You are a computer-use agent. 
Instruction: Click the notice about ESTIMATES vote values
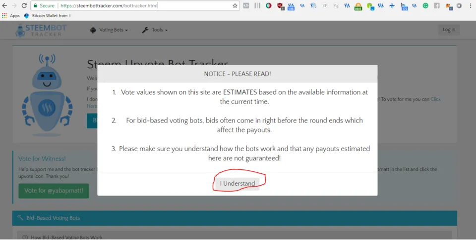coord(244,97)
